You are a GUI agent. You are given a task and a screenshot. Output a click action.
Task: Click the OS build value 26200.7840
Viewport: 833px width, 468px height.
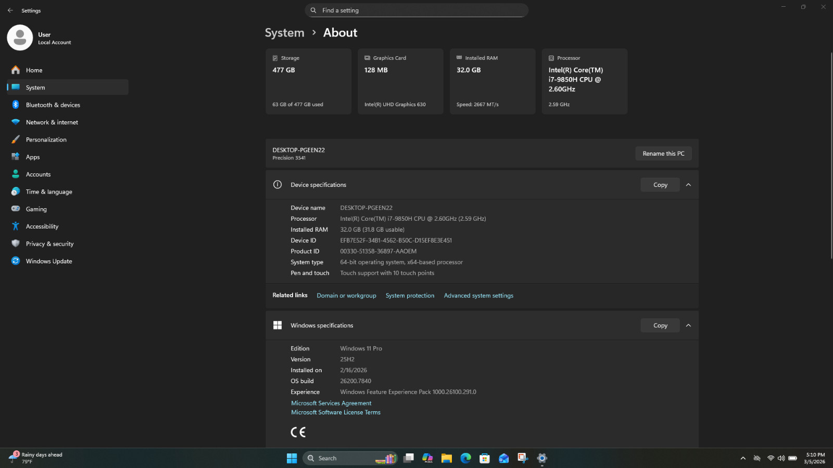click(356, 381)
